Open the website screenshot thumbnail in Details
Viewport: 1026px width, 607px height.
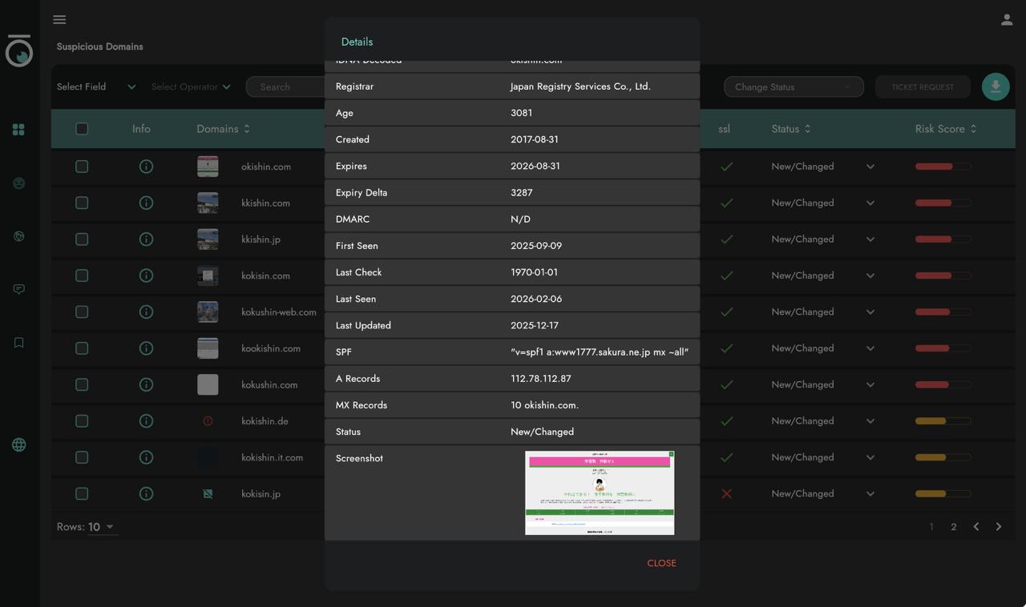coord(600,492)
